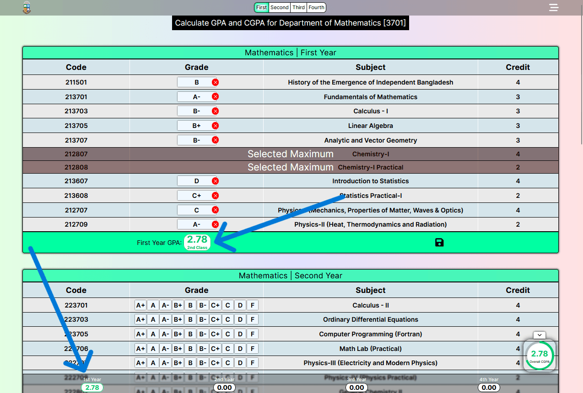Open grade box for Physics-II Heat course
Viewport: 583px width, 393px height.
pos(196,224)
